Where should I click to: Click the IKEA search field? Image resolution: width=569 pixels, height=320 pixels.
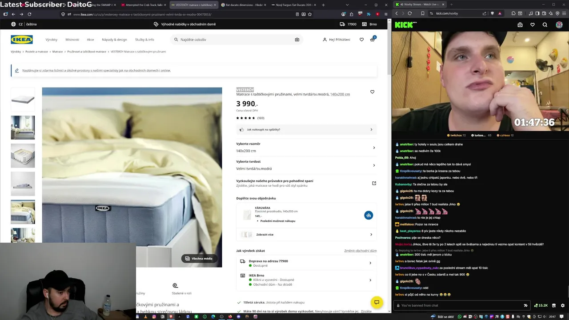coord(236,40)
